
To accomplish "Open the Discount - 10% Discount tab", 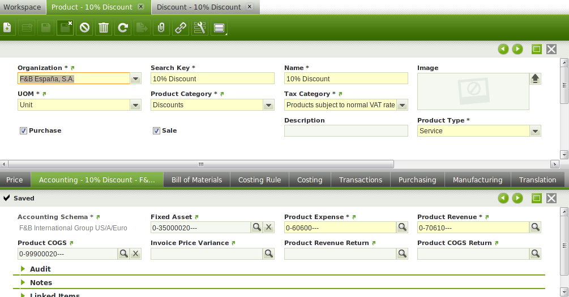I will tap(199, 7).
